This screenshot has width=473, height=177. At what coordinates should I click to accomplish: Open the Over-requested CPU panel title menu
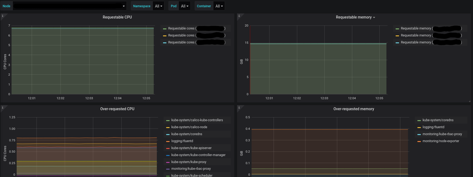[117, 109]
